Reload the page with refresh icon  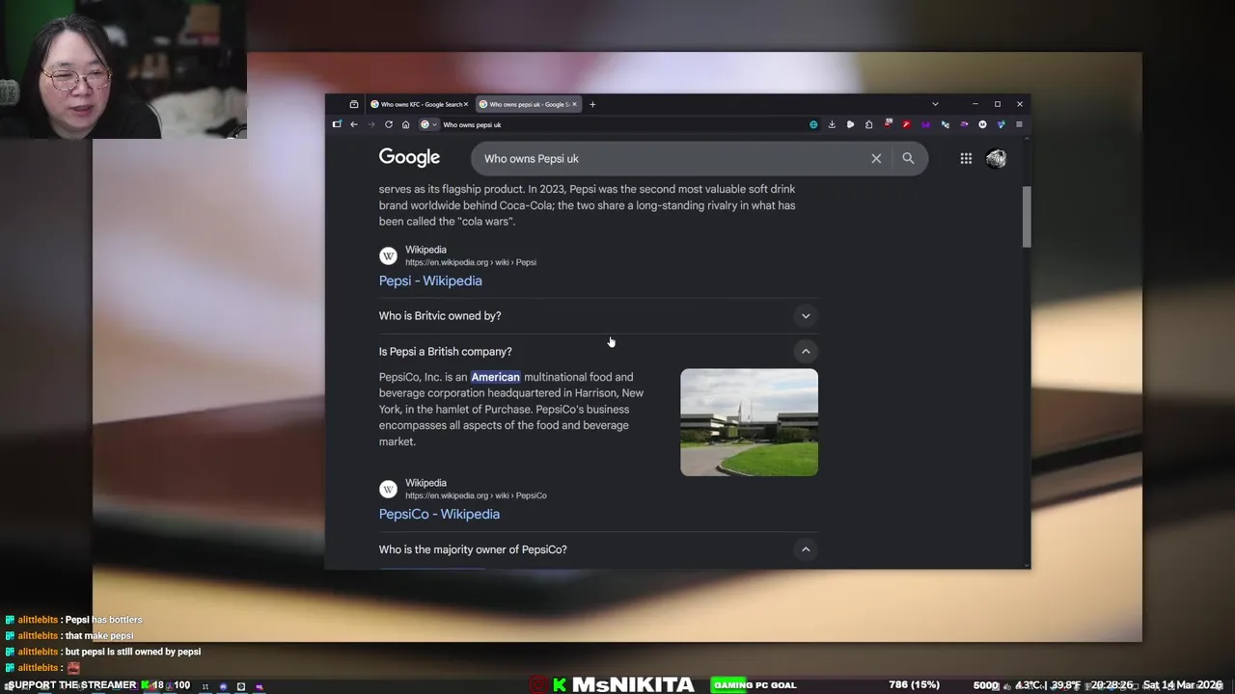click(x=389, y=124)
